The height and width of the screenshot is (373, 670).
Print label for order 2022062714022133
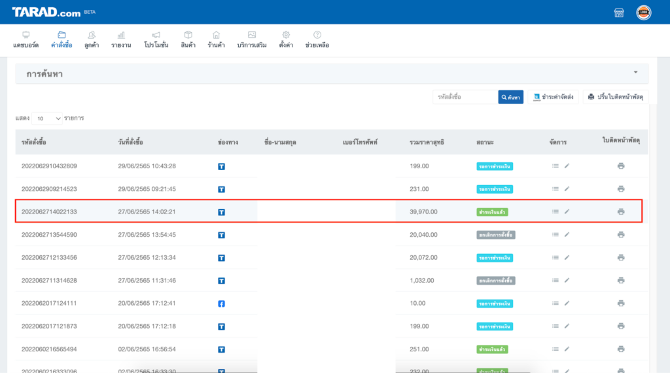[621, 211]
